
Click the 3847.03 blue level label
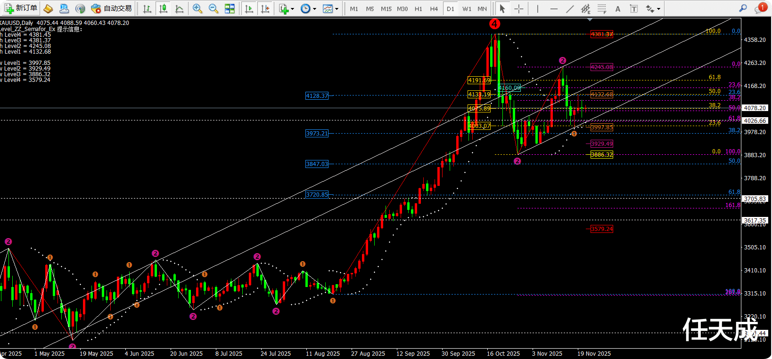click(x=317, y=164)
